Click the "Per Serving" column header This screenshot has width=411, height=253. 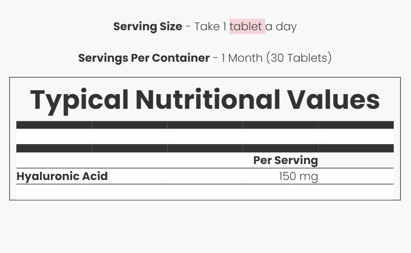(285, 160)
